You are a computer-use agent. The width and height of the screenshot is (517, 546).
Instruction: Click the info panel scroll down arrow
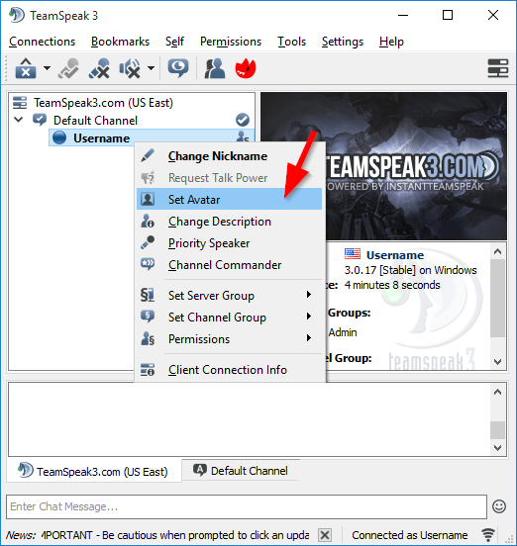[497, 362]
